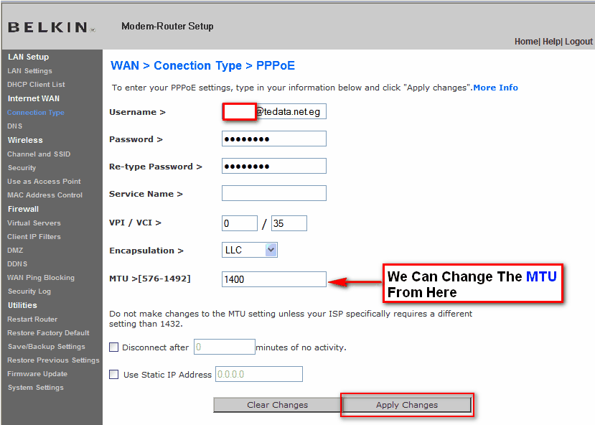
Task: Click the Firewall heading
Action: 23,209
